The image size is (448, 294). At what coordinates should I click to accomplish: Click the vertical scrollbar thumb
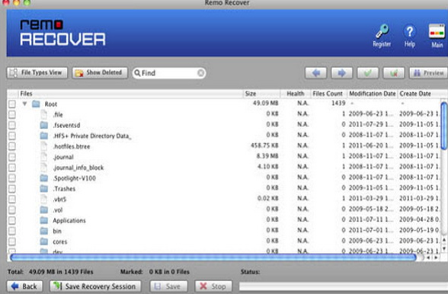click(x=444, y=126)
